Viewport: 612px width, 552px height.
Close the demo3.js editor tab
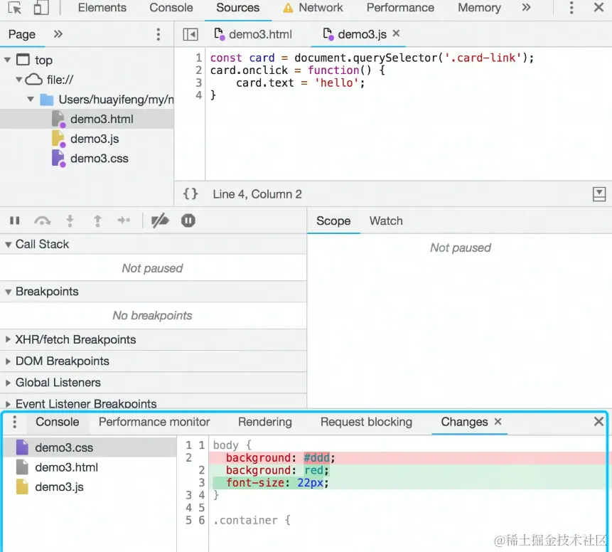point(396,33)
